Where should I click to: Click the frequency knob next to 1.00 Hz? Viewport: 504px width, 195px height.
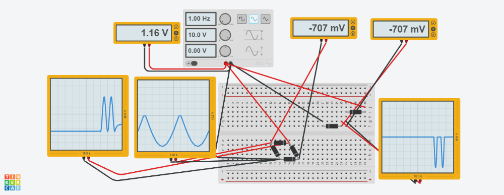coord(225,19)
